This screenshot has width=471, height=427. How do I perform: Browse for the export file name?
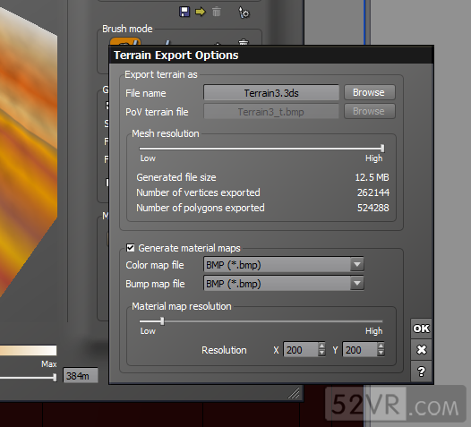tap(369, 92)
